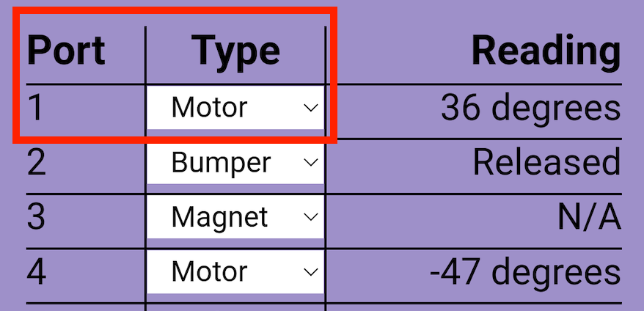
Task: Click the Port column header
Action: (x=66, y=51)
